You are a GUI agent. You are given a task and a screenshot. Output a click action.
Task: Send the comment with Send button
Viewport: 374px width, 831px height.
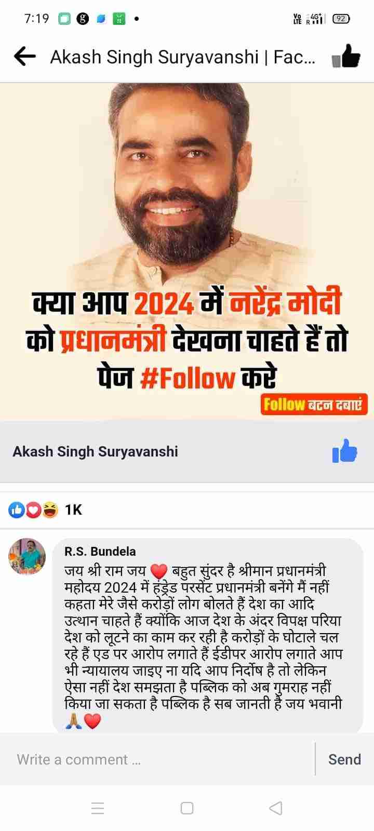pos(344,759)
